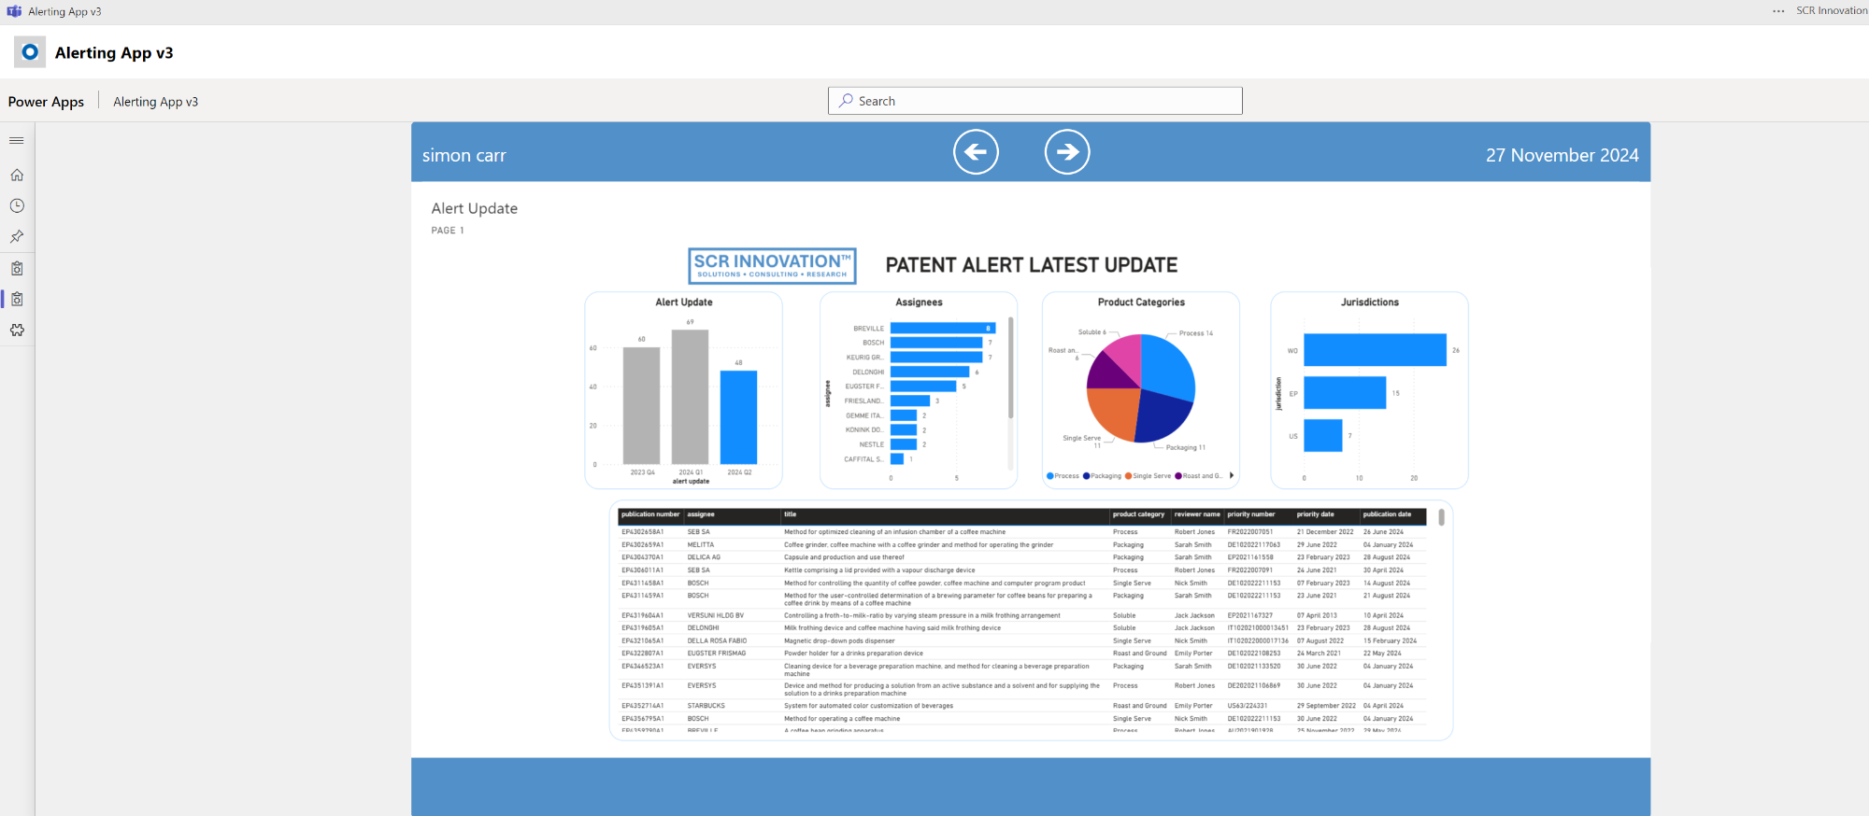Sort by publication date column header
The width and height of the screenshot is (1869, 816).
1387,514
